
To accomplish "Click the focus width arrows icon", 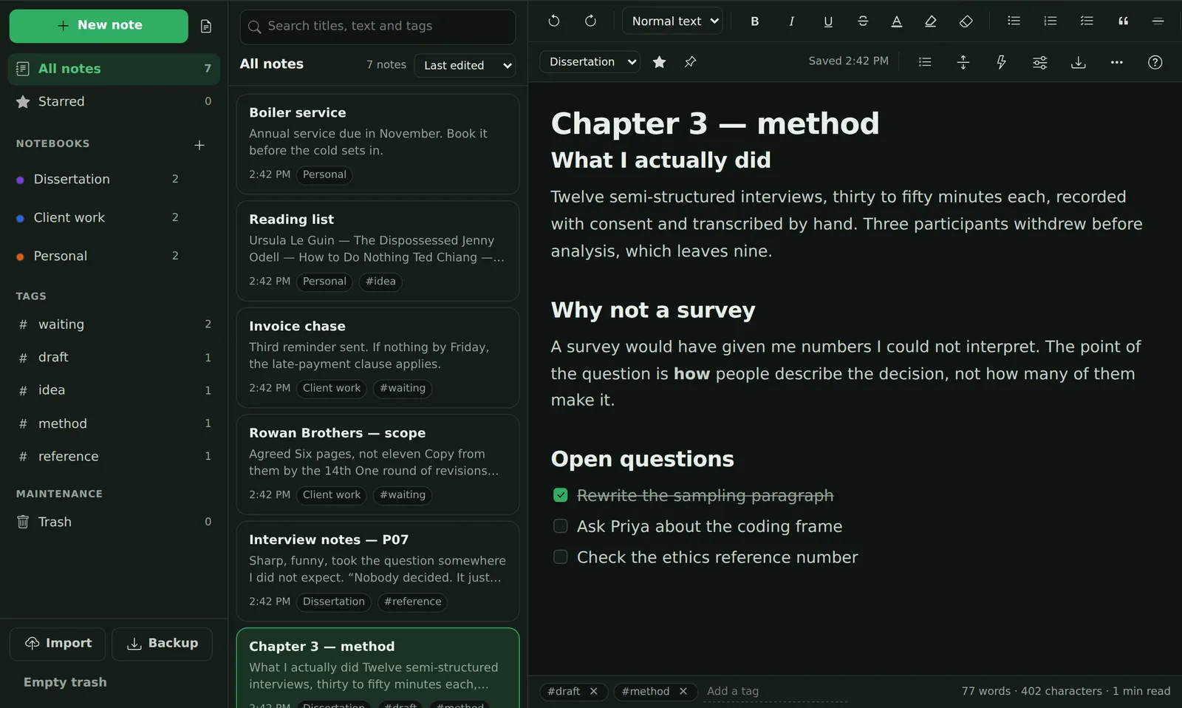I will click(963, 62).
